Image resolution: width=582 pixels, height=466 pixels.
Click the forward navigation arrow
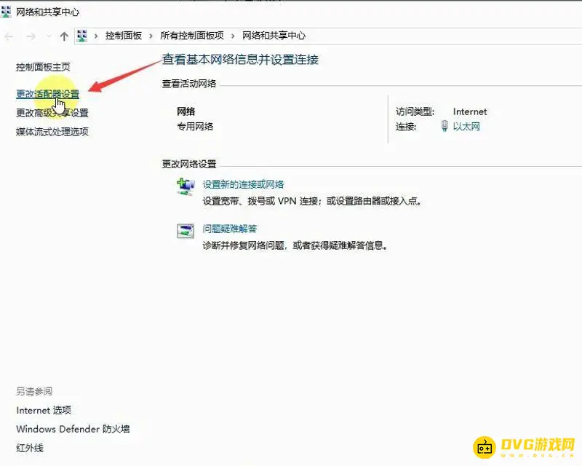point(31,36)
